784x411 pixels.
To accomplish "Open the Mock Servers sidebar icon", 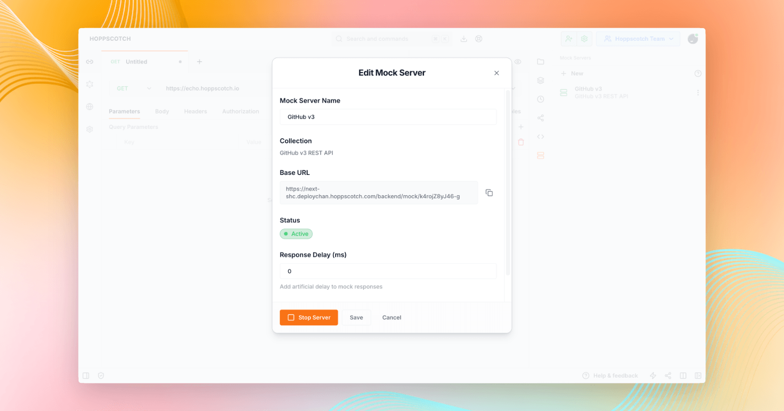I will (540, 156).
